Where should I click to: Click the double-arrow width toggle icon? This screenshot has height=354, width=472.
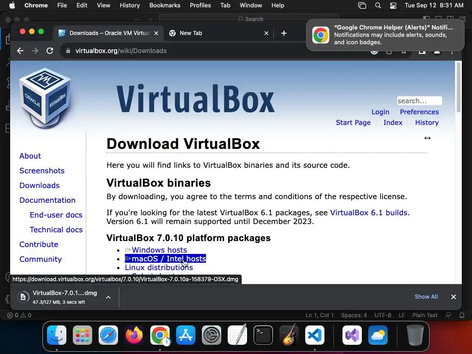point(427,138)
